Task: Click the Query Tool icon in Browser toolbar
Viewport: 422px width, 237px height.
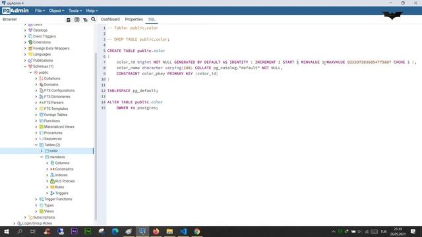Action: (69, 20)
